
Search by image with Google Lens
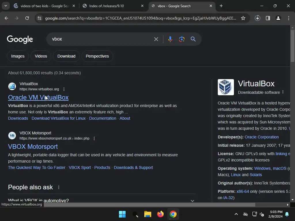(x=181, y=39)
